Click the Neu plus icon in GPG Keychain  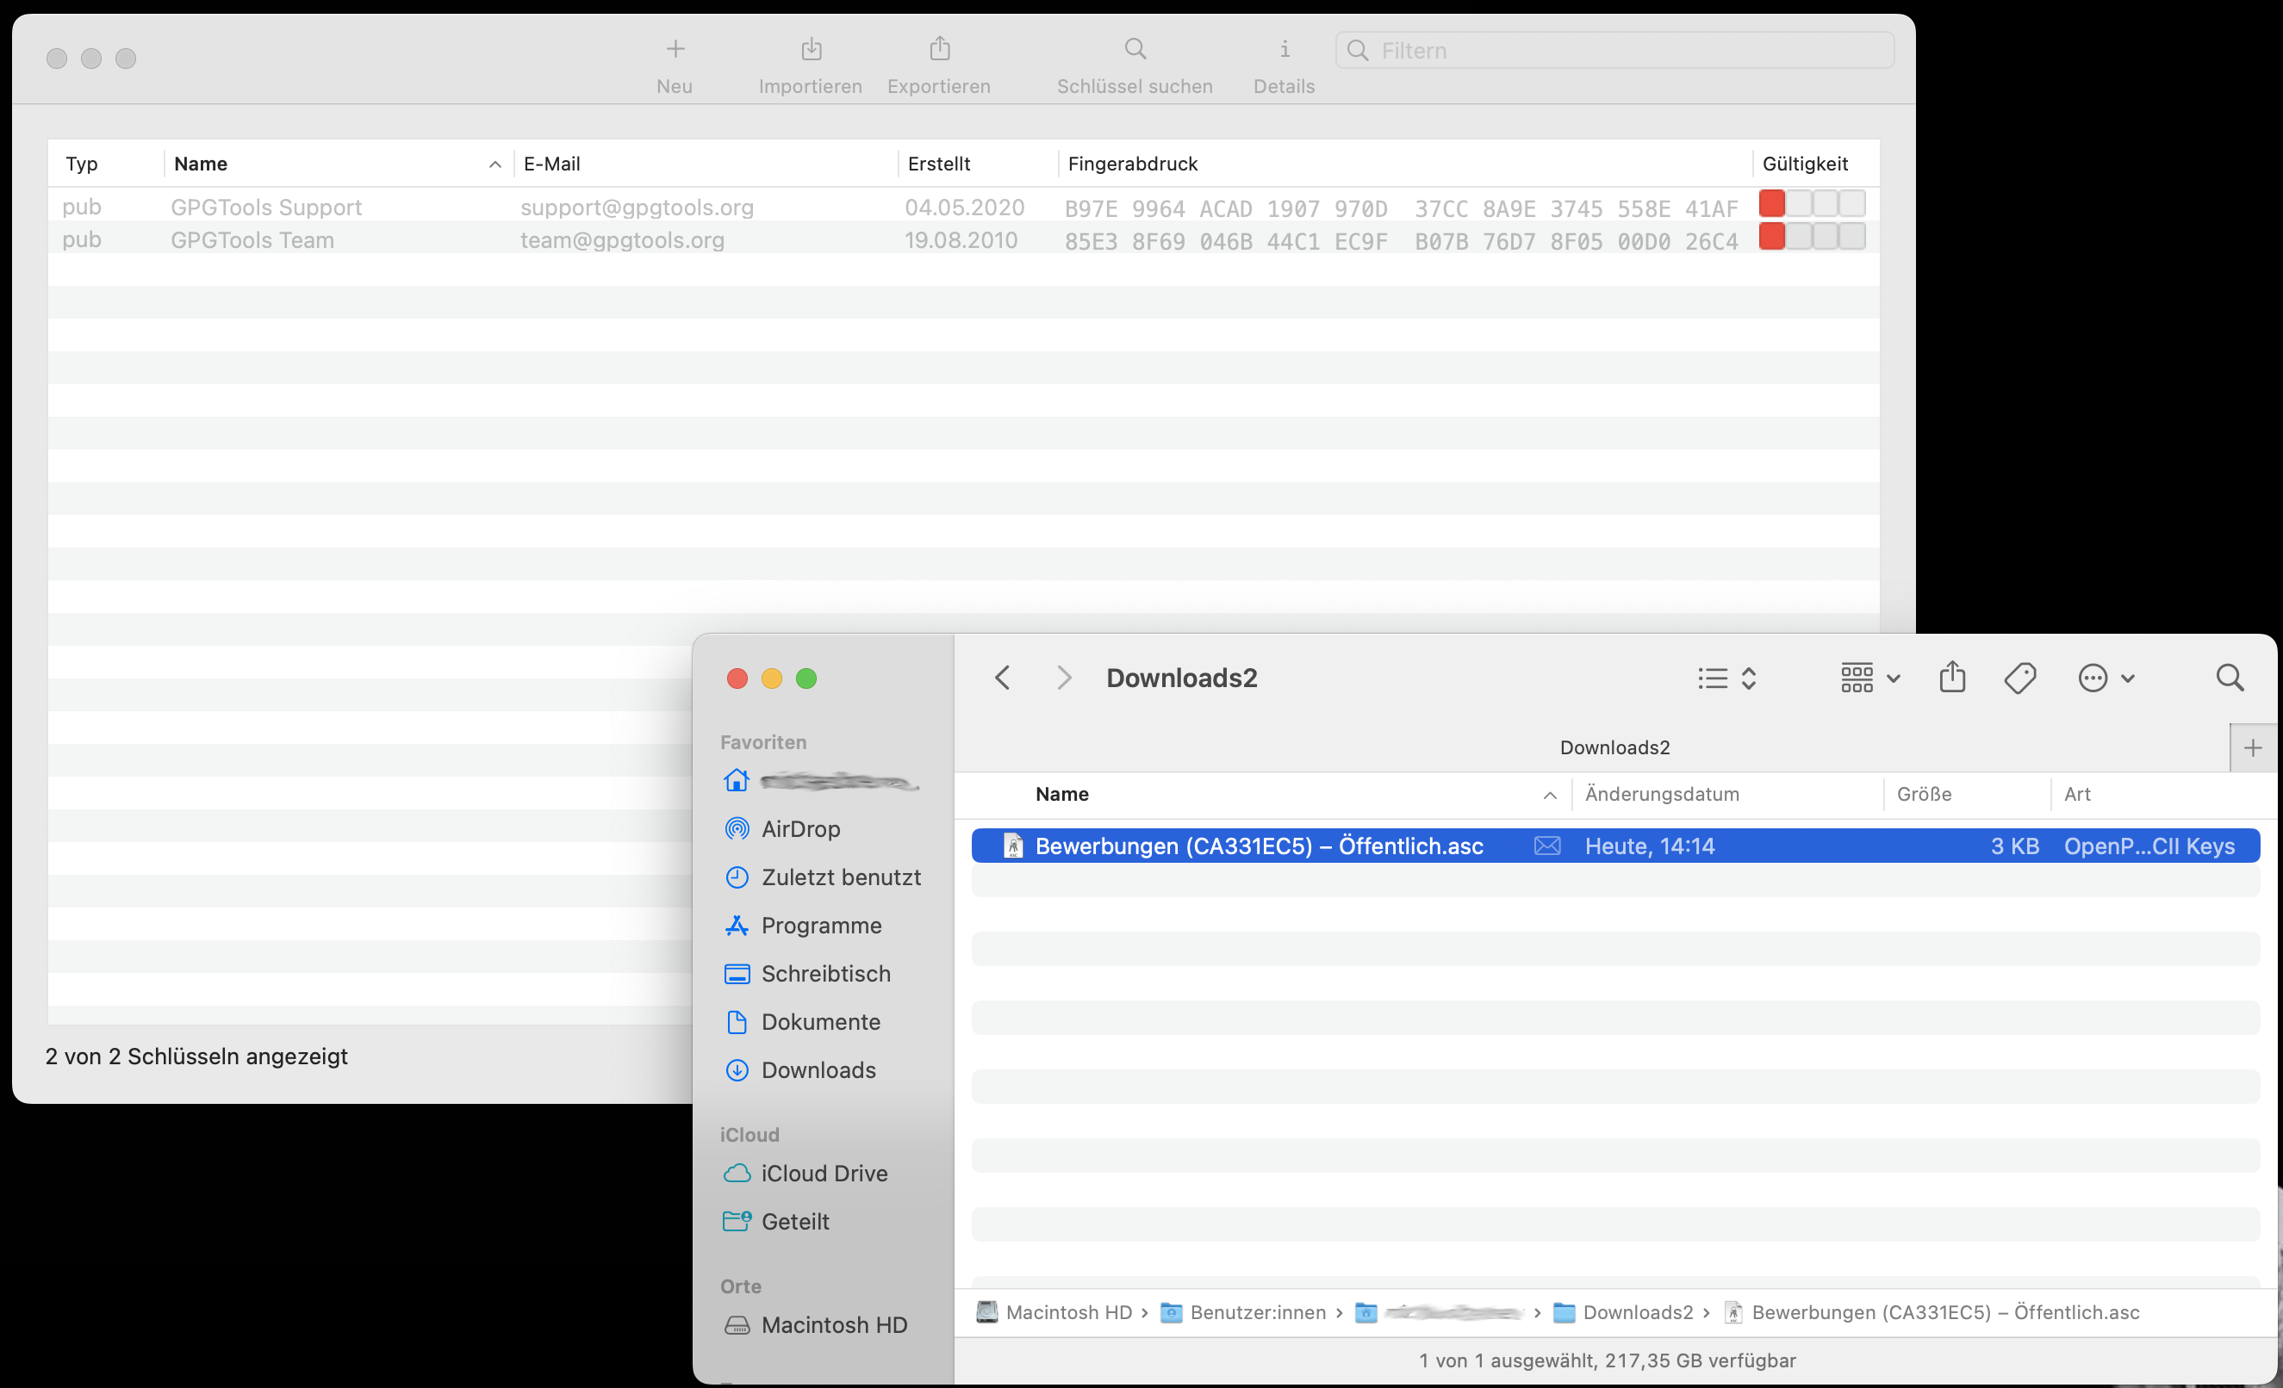tap(675, 48)
